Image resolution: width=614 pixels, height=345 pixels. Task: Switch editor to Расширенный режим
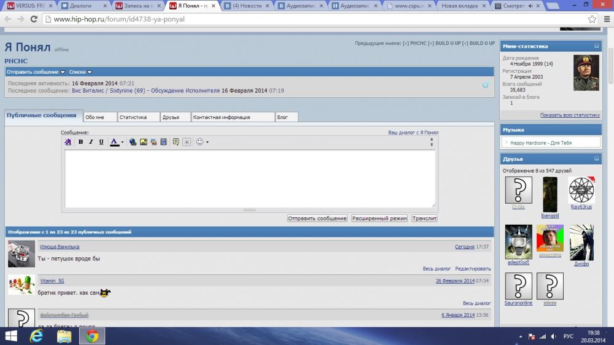pos(379,218)
